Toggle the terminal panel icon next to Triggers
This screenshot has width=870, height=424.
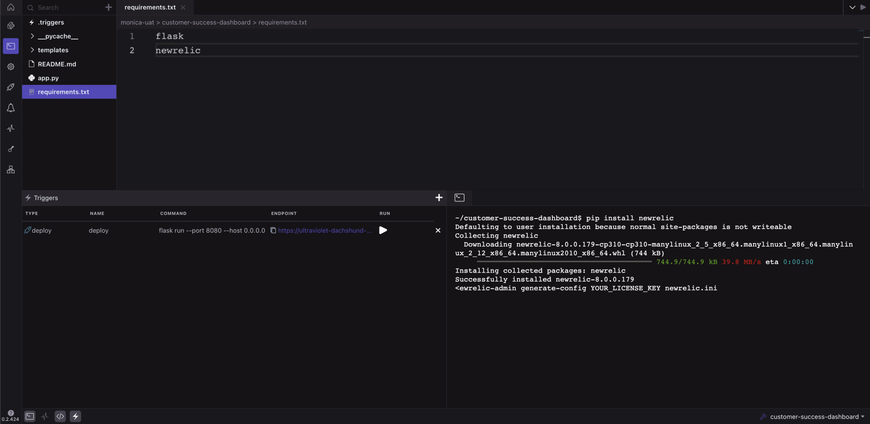pyautogui.click(x=459, y=197)
